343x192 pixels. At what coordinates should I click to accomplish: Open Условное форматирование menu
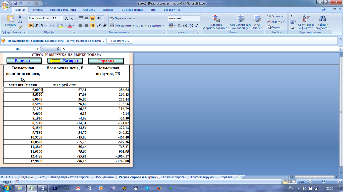[216, 22]
